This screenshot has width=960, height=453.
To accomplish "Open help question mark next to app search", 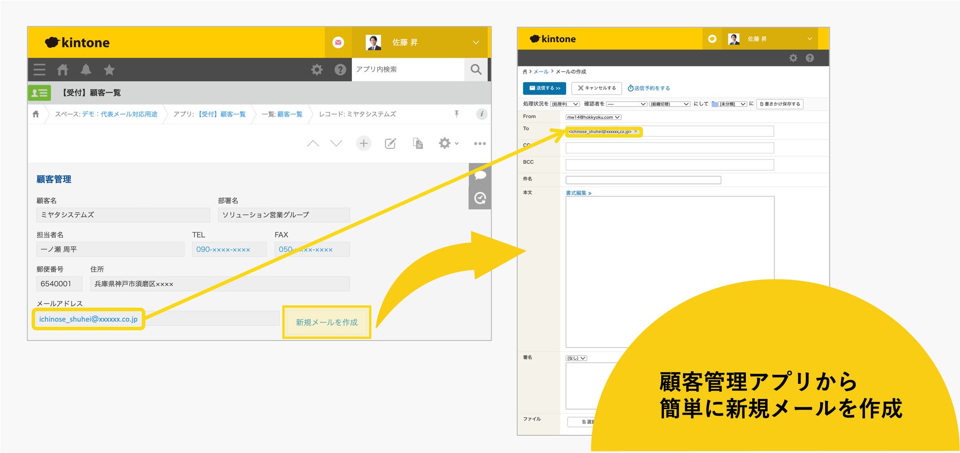I will pyautogui.click(x=340, y=69).
